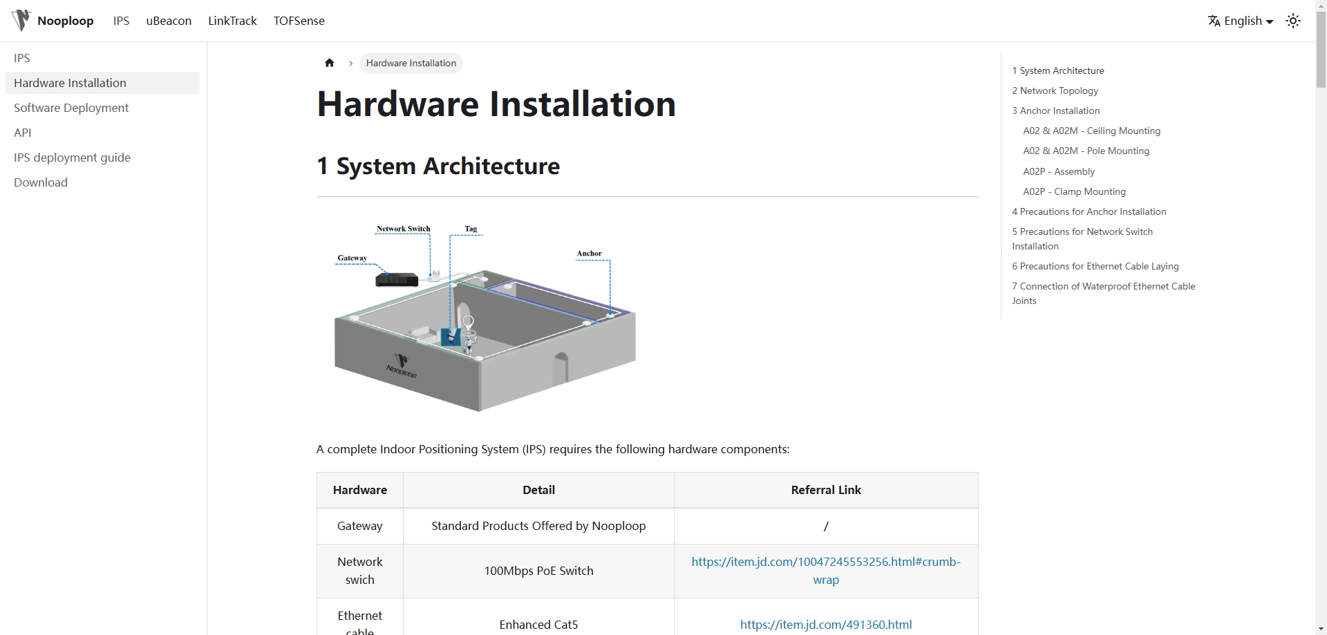This screenshot has height=635, width=1327.
Task: Open the PoE switch jd.com referral link
Action: coord(826,571)
